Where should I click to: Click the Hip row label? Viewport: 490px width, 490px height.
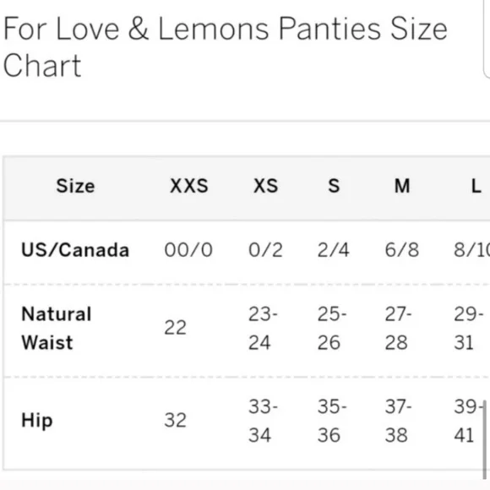pos(37,421)
